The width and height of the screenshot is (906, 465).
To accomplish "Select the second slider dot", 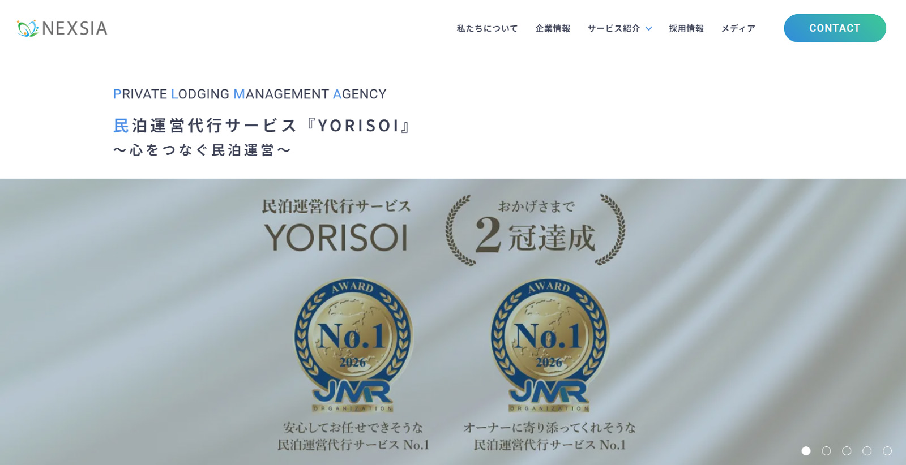I will tap(827, 451).
